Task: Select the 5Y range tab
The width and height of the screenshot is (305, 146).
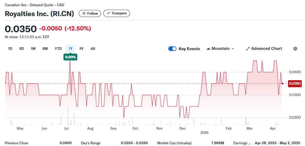Action: (81, 49)
